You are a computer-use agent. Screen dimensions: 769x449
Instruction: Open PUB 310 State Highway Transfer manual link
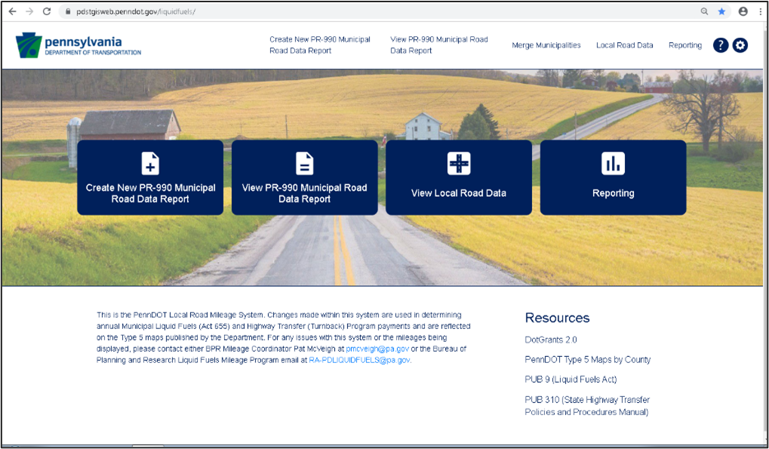click(x=587, y=406)
